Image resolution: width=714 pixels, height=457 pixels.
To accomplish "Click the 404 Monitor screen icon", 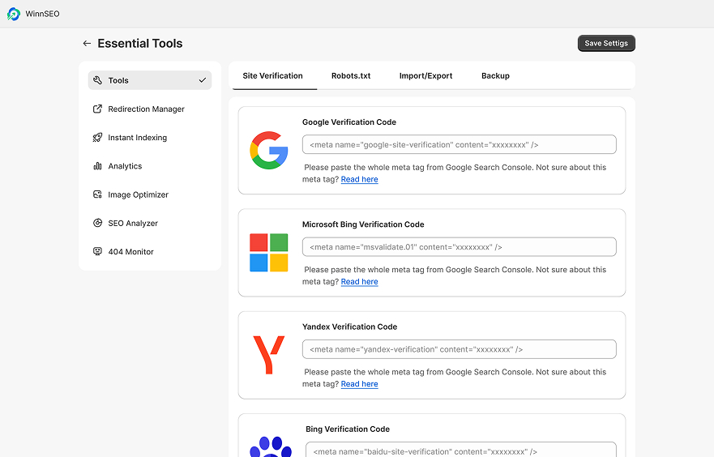I will [x=97, y=251].
